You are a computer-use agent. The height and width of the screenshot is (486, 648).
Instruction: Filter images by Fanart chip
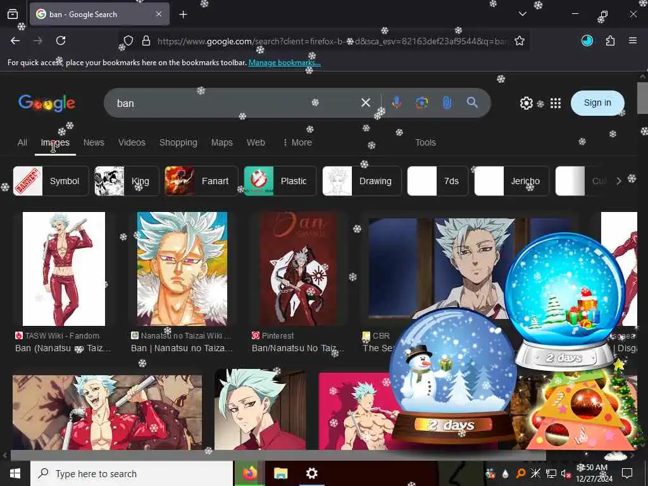point(201,181)
